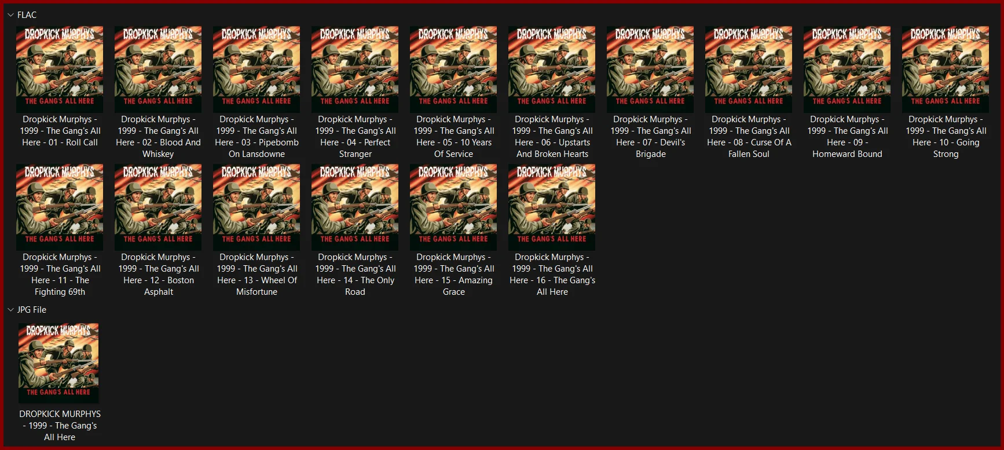Click the file name '11 - The Fighting 69th'
1004x450 pixels.
pyautogui.click(x=60, y=275)
